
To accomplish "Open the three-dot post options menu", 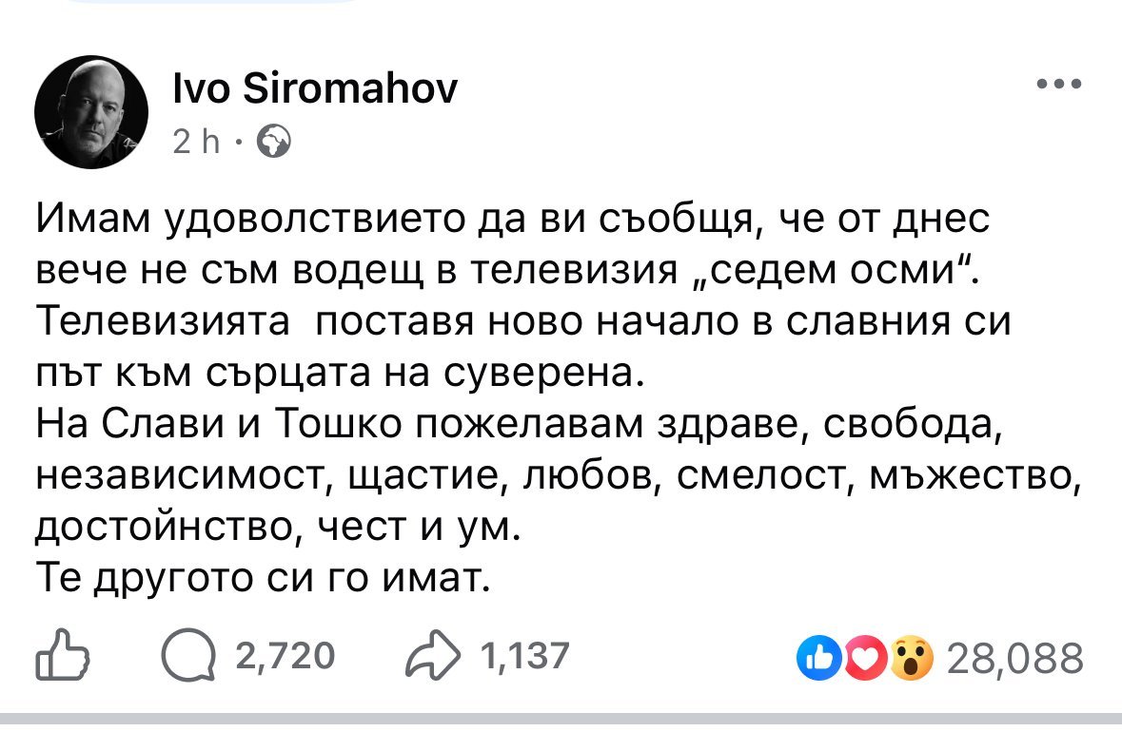I will tap(1058, 85).
